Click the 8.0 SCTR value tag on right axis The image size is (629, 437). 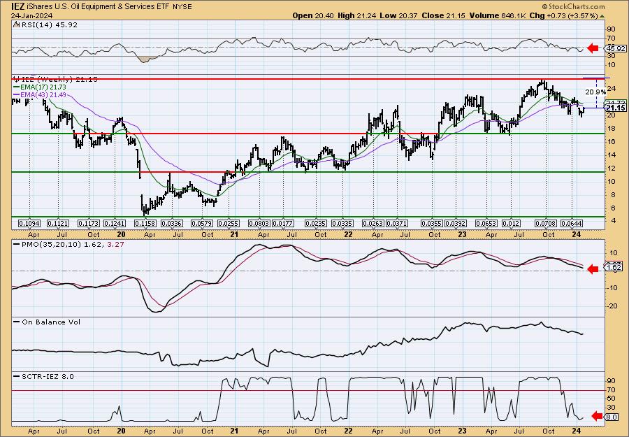tap(612, 417)
